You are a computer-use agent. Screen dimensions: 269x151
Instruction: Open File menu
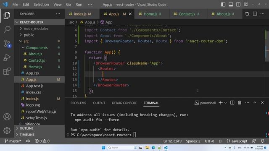point(15,5)
